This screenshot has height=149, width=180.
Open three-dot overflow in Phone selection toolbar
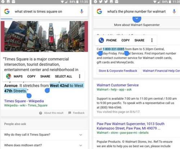(152, 40)
